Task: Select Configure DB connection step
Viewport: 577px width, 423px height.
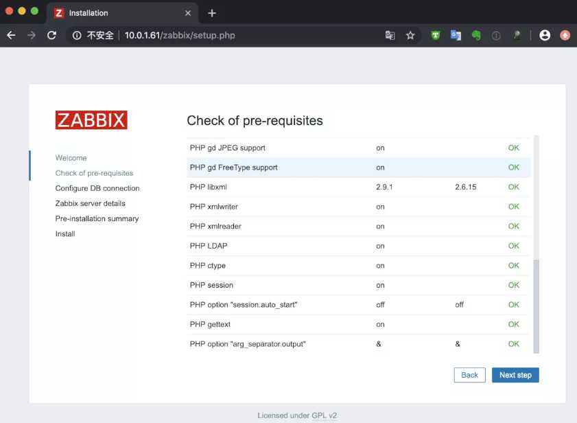Action: (x=97, y=188)
